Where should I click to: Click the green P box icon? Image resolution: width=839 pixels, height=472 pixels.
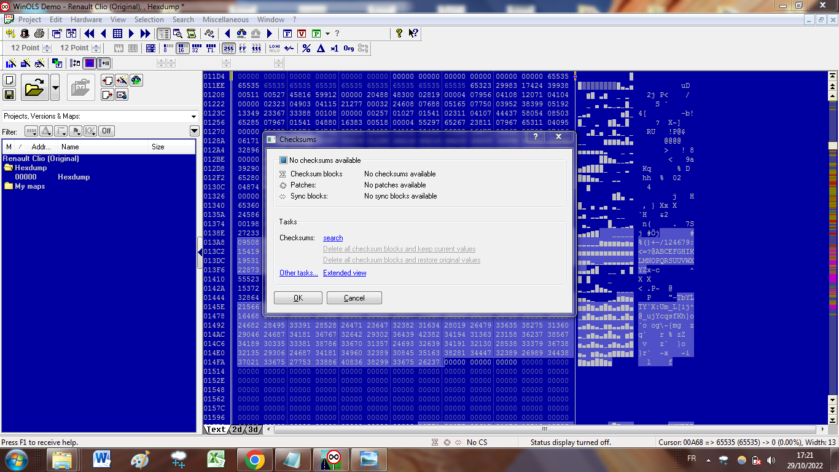316,33
